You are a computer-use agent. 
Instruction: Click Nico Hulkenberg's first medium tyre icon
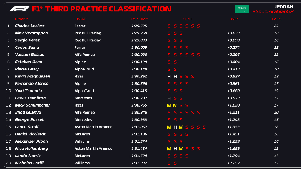(x=169, y=149)
